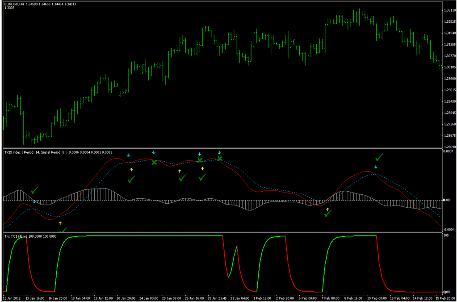Click the 1.27845 price level
The image size is (457, 302).
[450, 113]
